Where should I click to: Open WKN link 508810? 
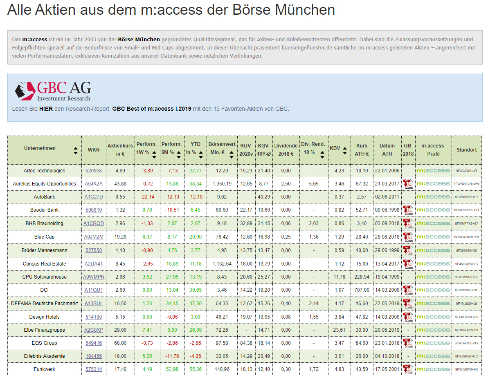click(x=94, y=210)
